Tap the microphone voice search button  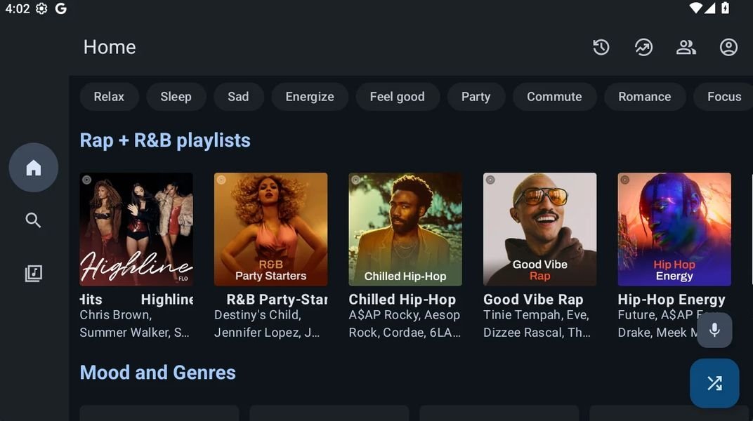click(714, 330)
